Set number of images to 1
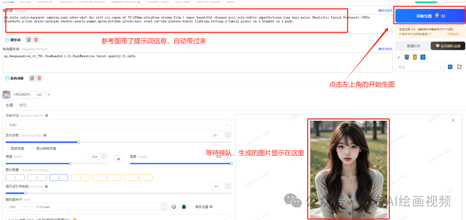 [x=15, y=177]
